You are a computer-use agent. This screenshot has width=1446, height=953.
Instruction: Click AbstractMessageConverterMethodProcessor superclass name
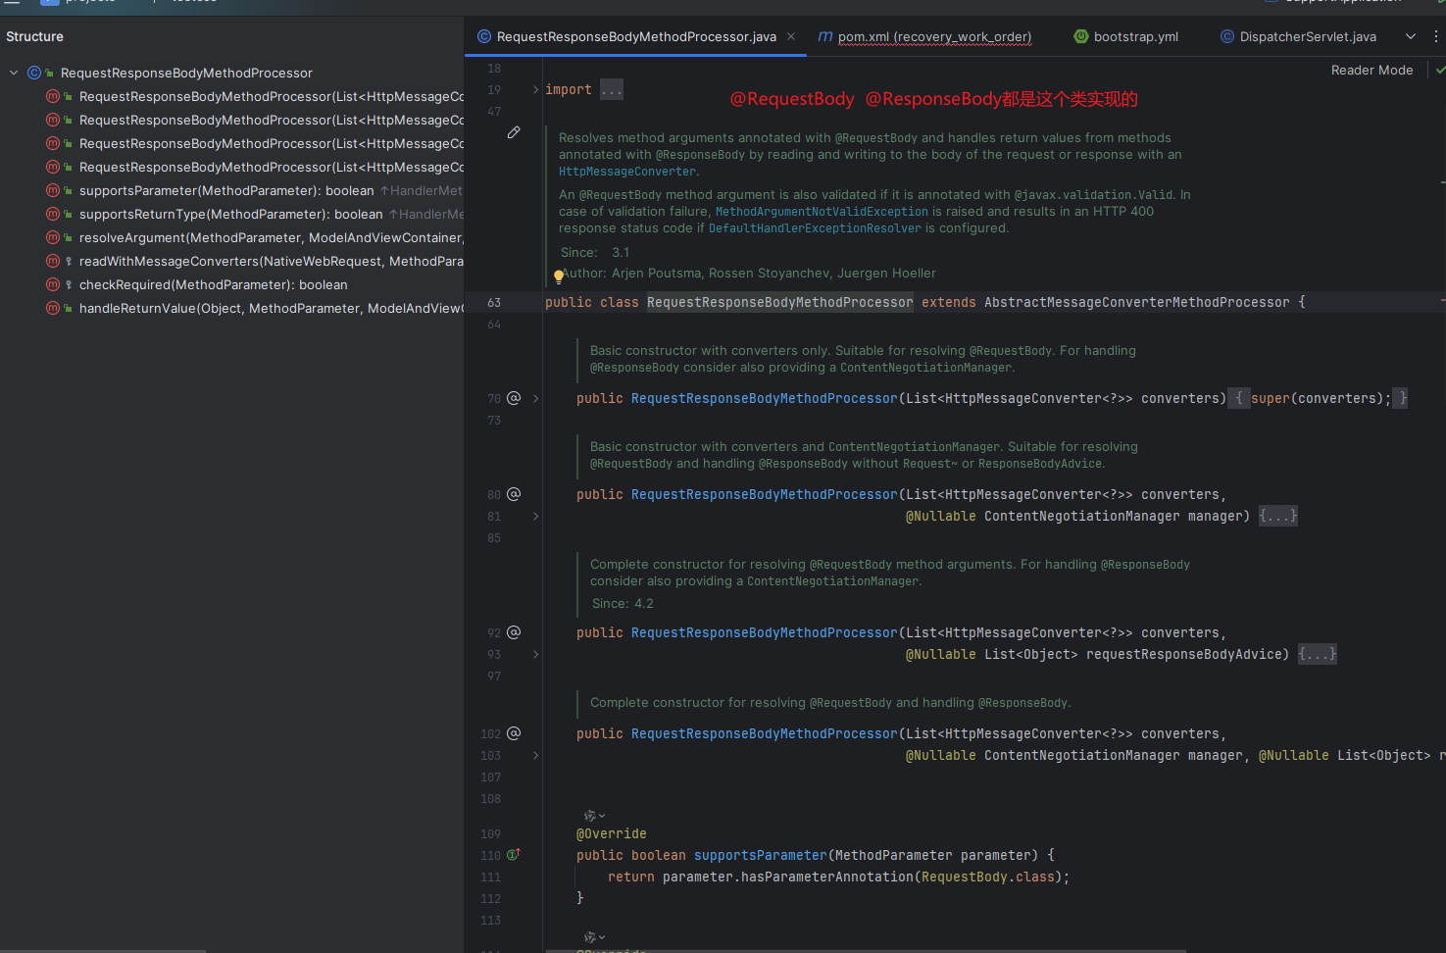(1136, 302)
